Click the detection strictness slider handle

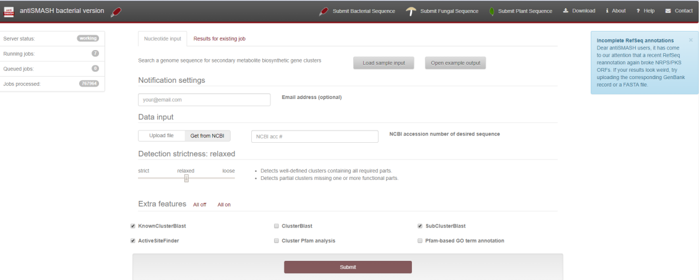[186, 178]
